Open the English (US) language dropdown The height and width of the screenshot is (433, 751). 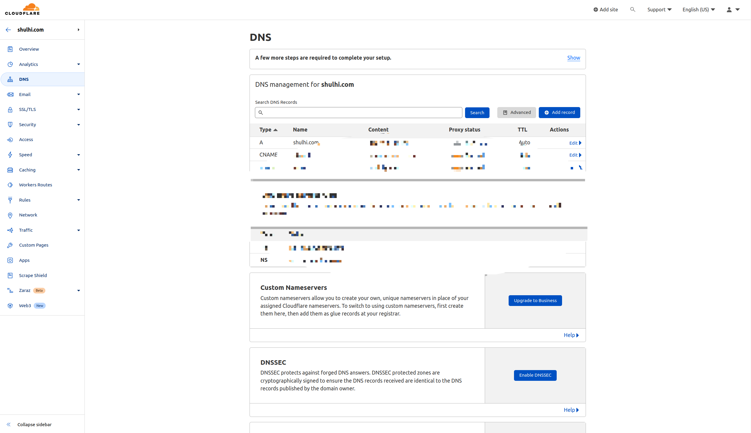[698, 10]
